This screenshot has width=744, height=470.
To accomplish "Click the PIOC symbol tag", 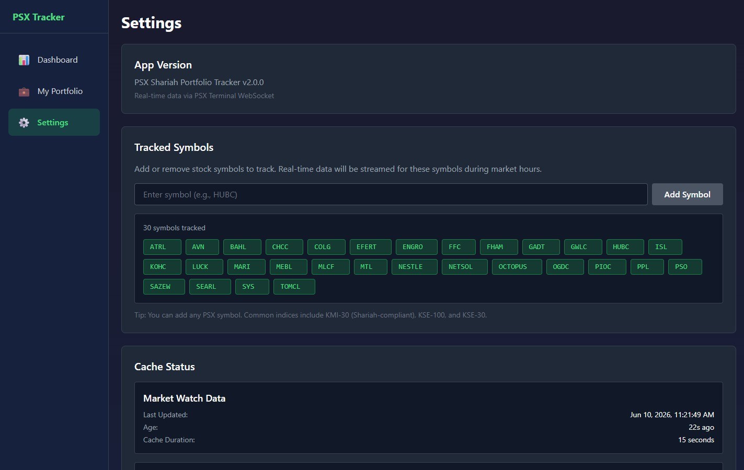I will point(607,267).
